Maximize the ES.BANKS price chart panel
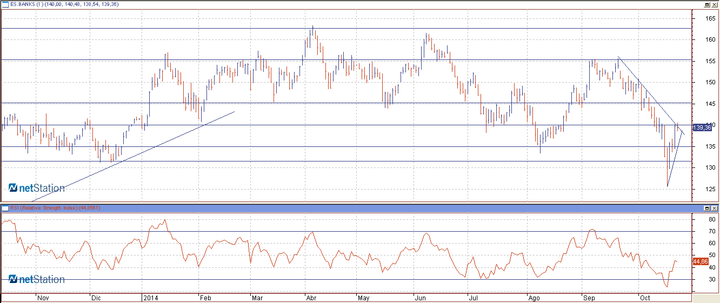The width and height of the screenshot is (720, 303). [x=707, y=4]
